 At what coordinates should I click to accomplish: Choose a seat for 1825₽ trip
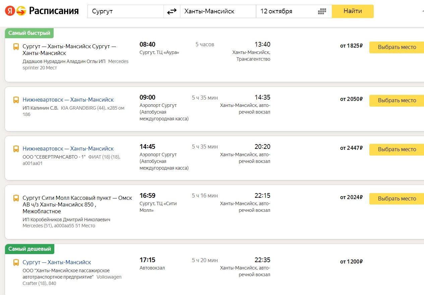point(397,47)
